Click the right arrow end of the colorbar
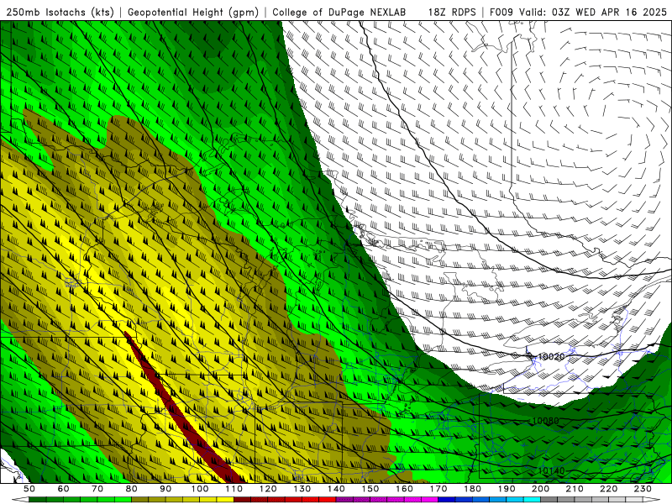The height and width of the screenshot is (504, 672). (652, 500)
